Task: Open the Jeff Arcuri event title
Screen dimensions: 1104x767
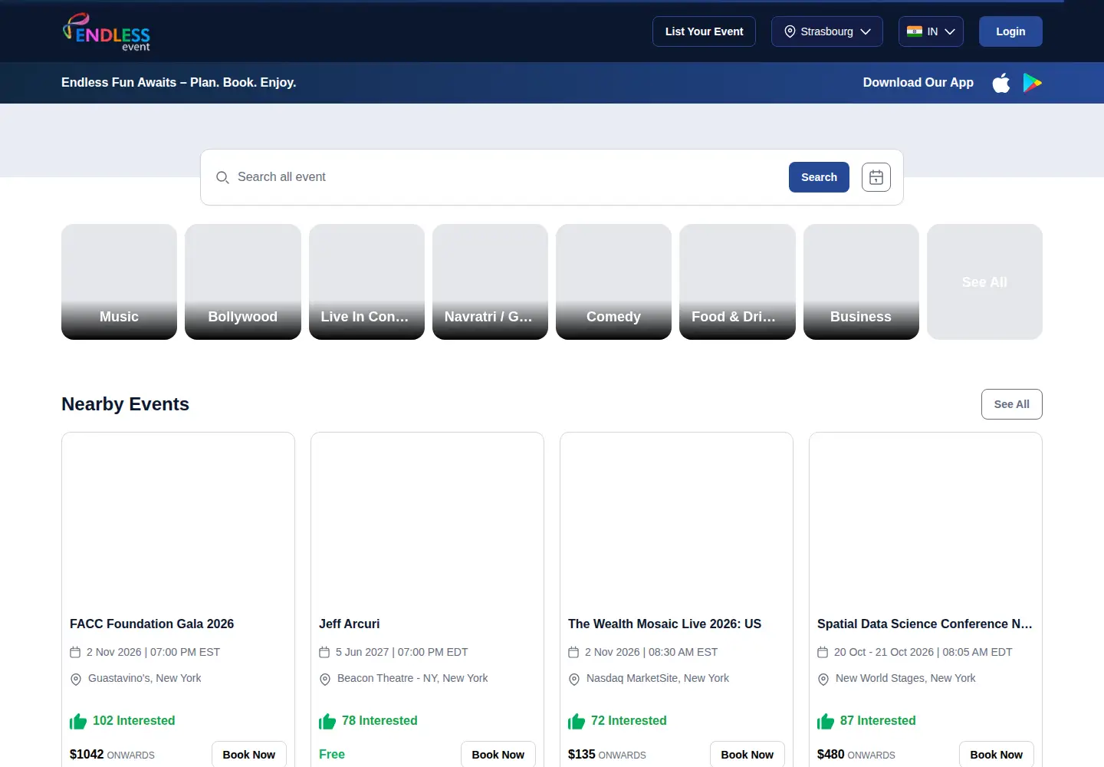Action: 350,624
